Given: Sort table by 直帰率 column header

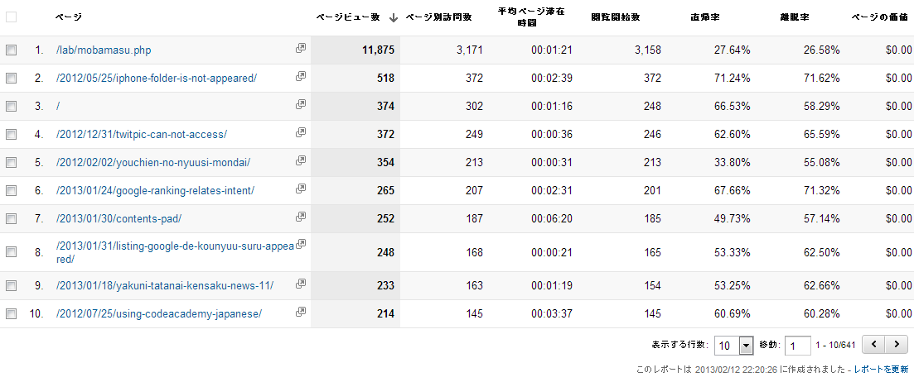Looking at the screenshot, I should 704,17.
